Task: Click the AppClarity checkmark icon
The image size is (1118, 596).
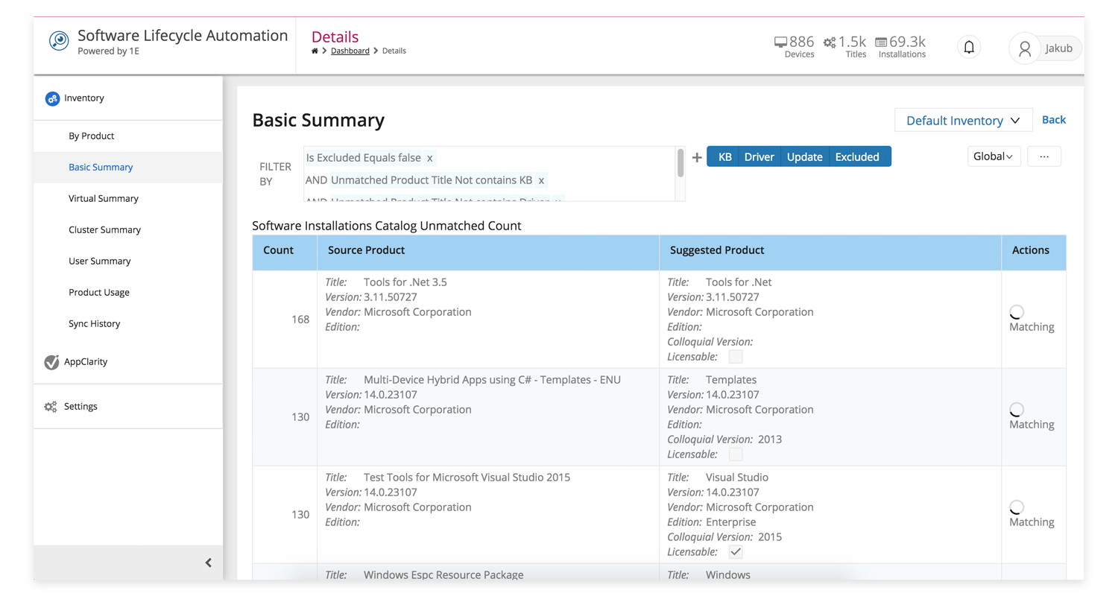Action: tap(51, 362)
